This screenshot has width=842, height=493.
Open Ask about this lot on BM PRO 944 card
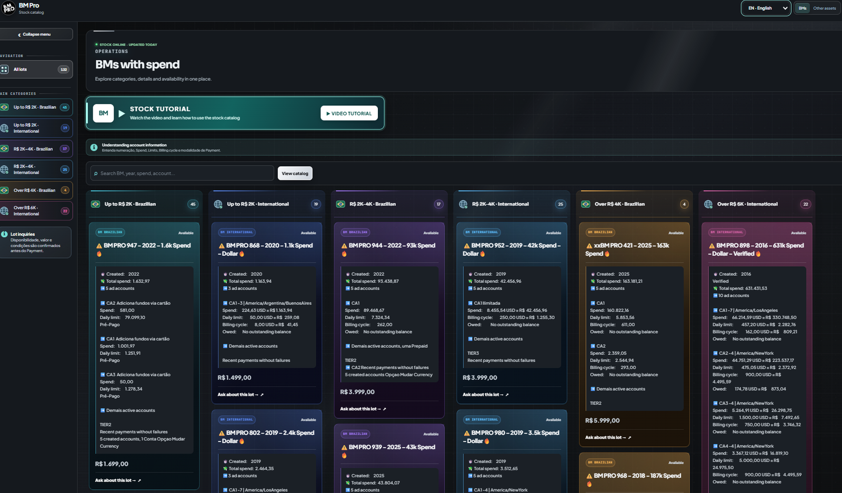[x=363, y=409]
